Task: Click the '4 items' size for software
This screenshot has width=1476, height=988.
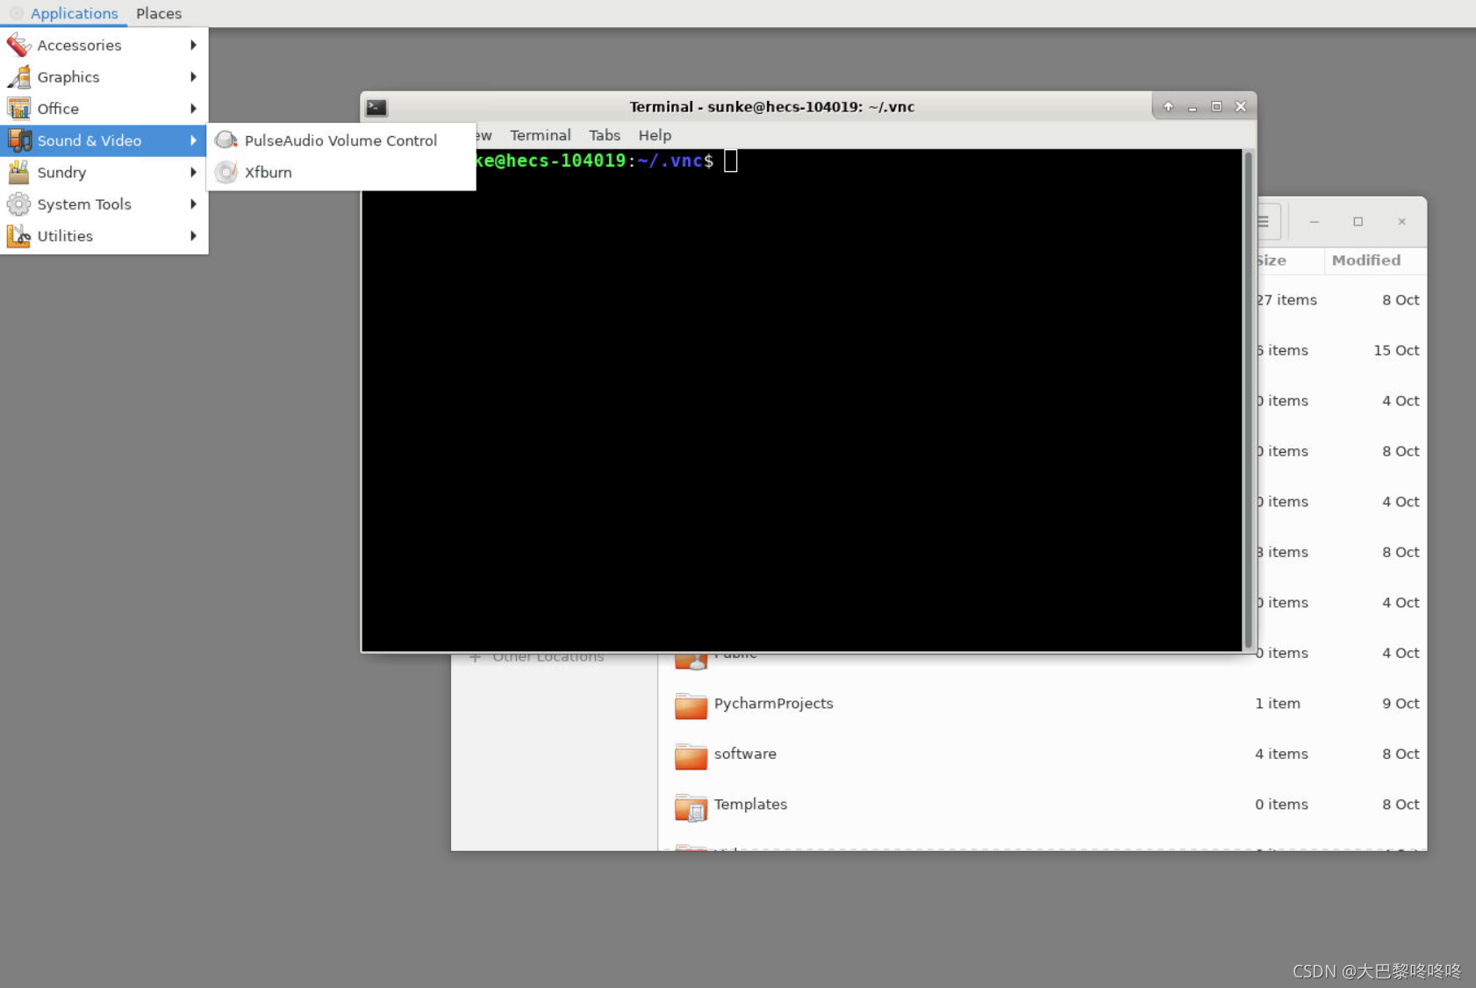Action: (x=1281, y=754)
